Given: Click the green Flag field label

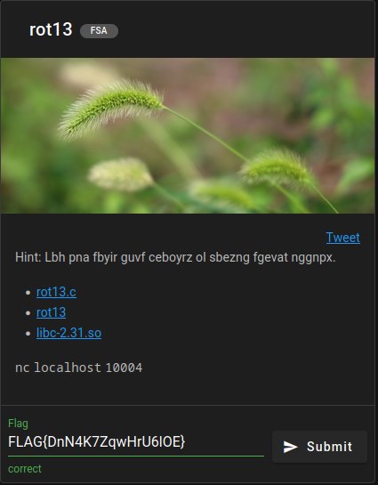Looking at the screenshot, I should pyautogui.click(x=18, y=423).
